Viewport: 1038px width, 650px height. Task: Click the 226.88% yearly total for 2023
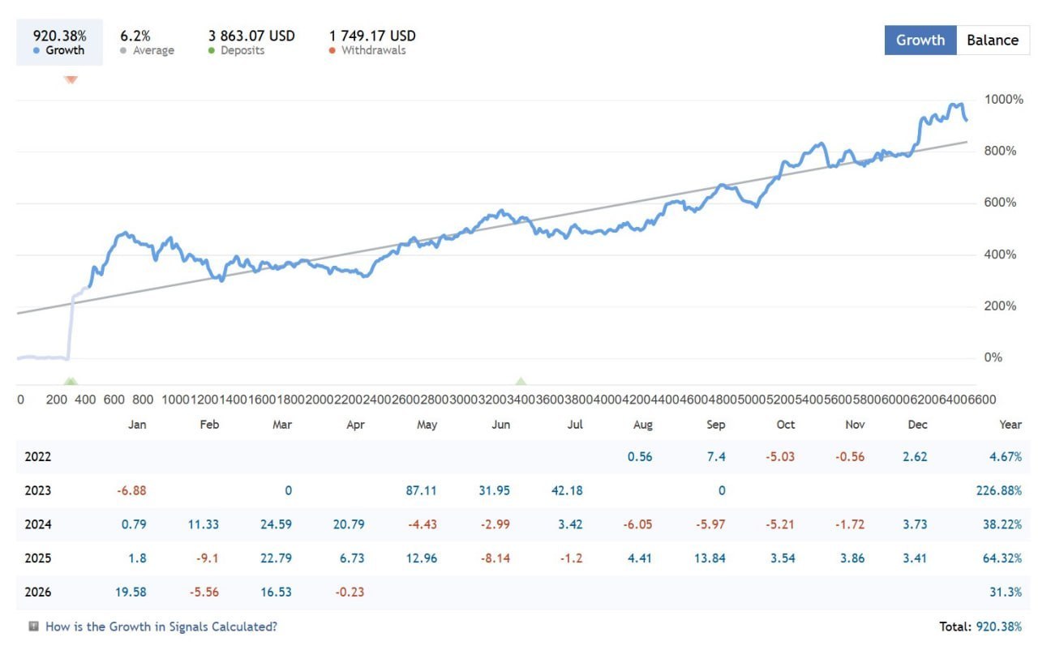pos(999,490)
